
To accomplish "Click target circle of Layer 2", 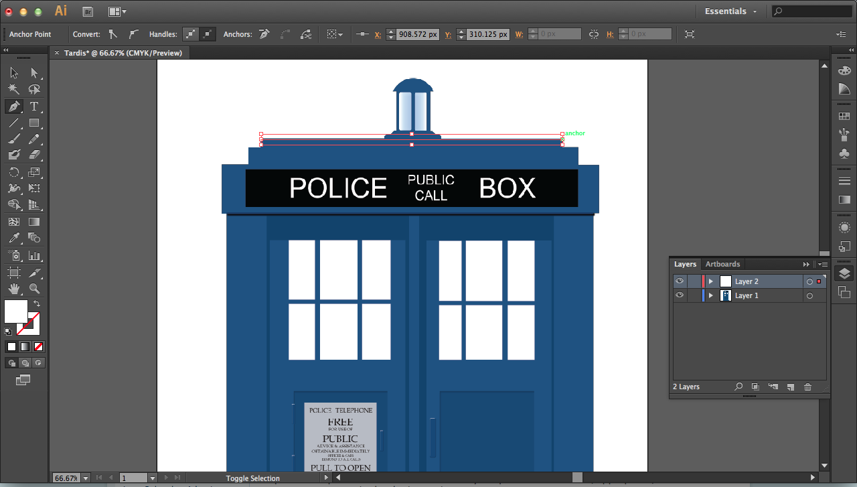I will click(x=809, y=281).
